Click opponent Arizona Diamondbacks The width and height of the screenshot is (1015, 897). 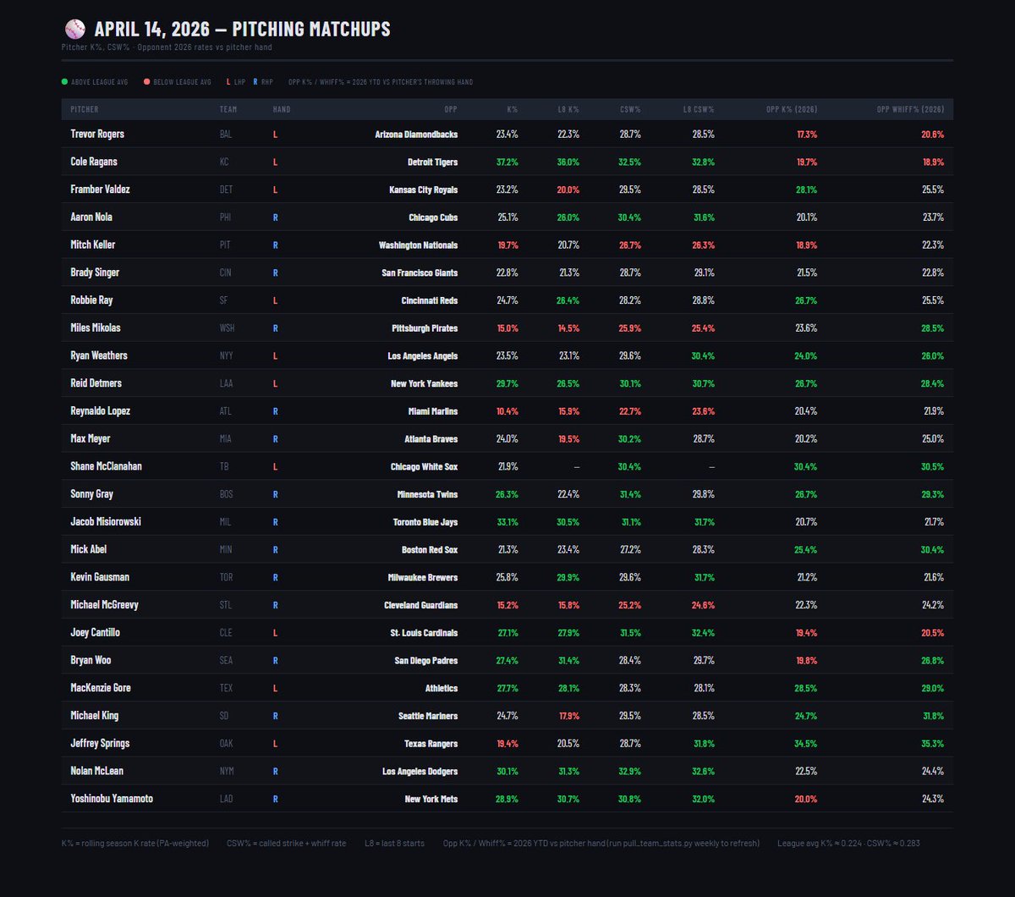[x=417, y=135]
